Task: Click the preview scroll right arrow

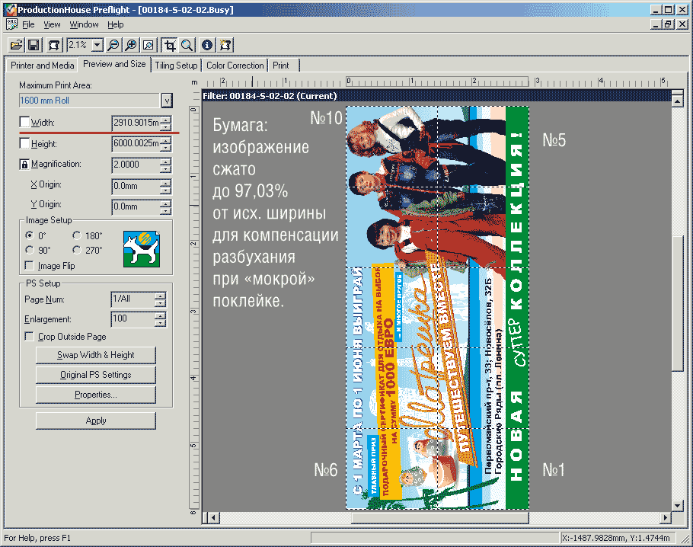Action: (666, 517)
